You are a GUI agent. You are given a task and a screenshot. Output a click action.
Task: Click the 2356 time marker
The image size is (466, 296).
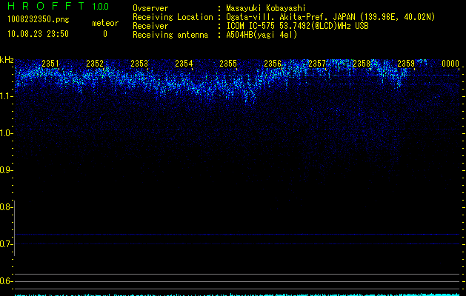coord(273,64)
